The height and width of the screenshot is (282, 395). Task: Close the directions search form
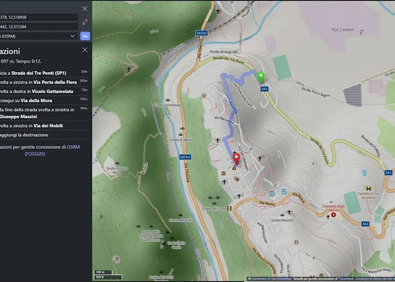pyautogui.click(x=85, y=8)
